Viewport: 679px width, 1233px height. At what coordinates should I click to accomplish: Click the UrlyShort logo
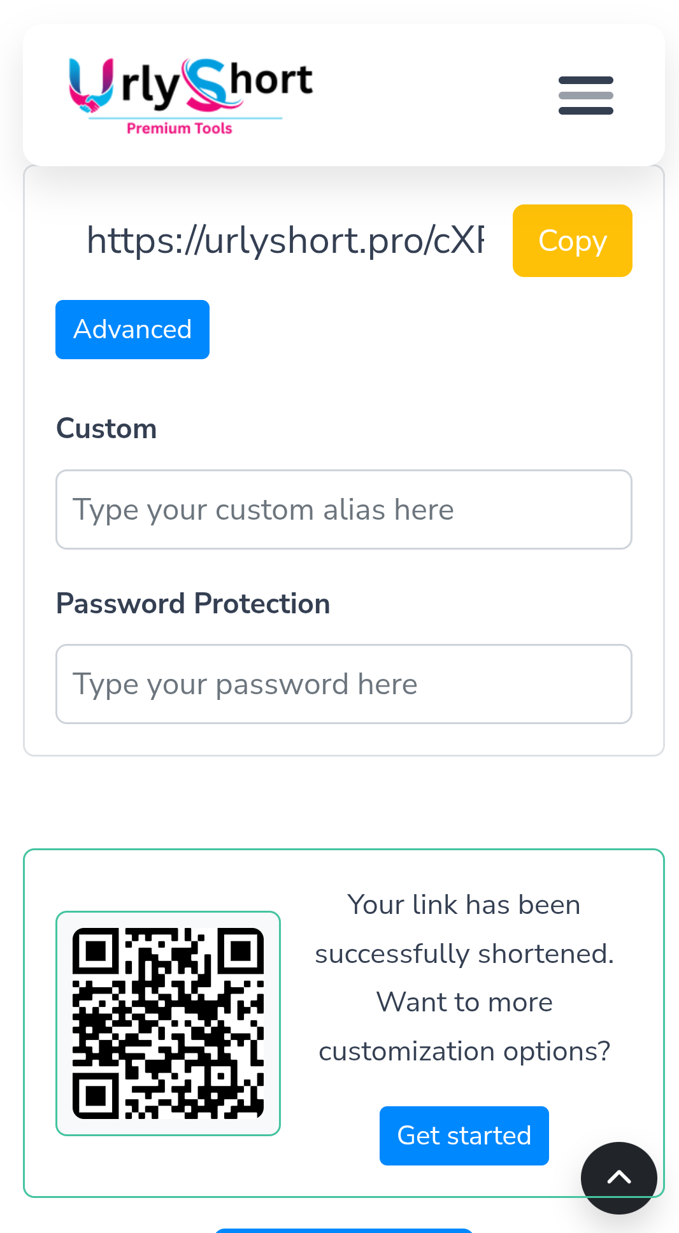tap(191, 96)
